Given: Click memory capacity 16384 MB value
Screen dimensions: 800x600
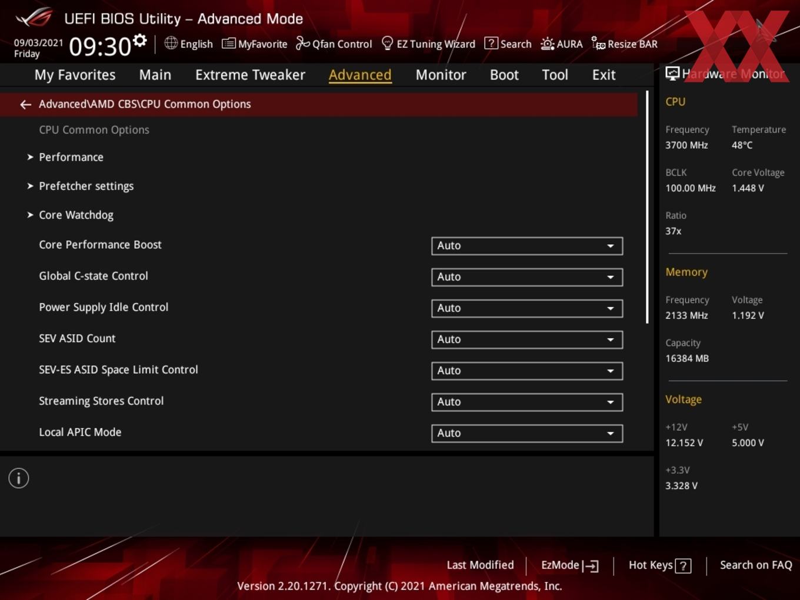Looking at the screenshot, I should click(x=687, y=358).
